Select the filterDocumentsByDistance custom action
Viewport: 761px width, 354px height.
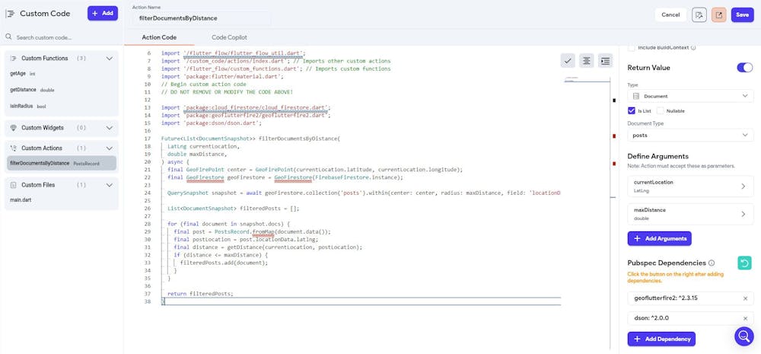[61, 163]
